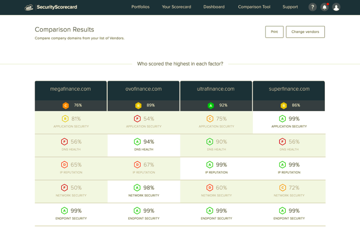Click superfinance Endpoint Security A badge
This screenshot has width=360, height=229.
(282, 210)
